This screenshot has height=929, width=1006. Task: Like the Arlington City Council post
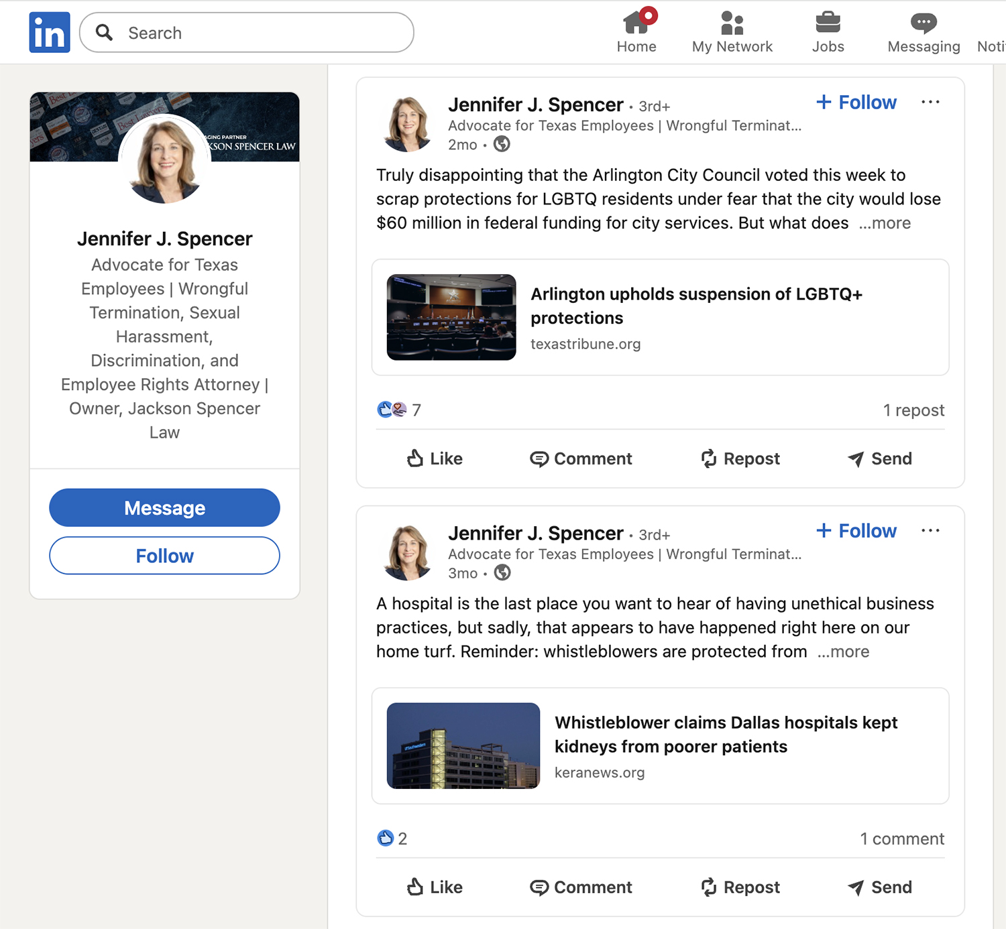point(435,458)
